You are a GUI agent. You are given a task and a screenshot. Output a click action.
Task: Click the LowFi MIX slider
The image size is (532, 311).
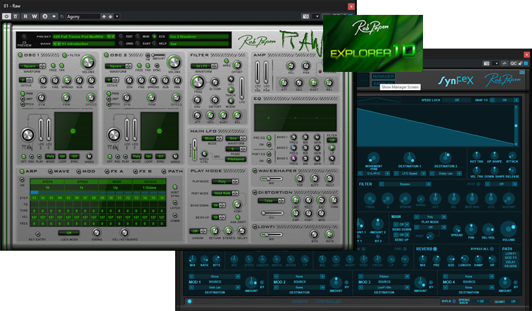pos(271,235)
